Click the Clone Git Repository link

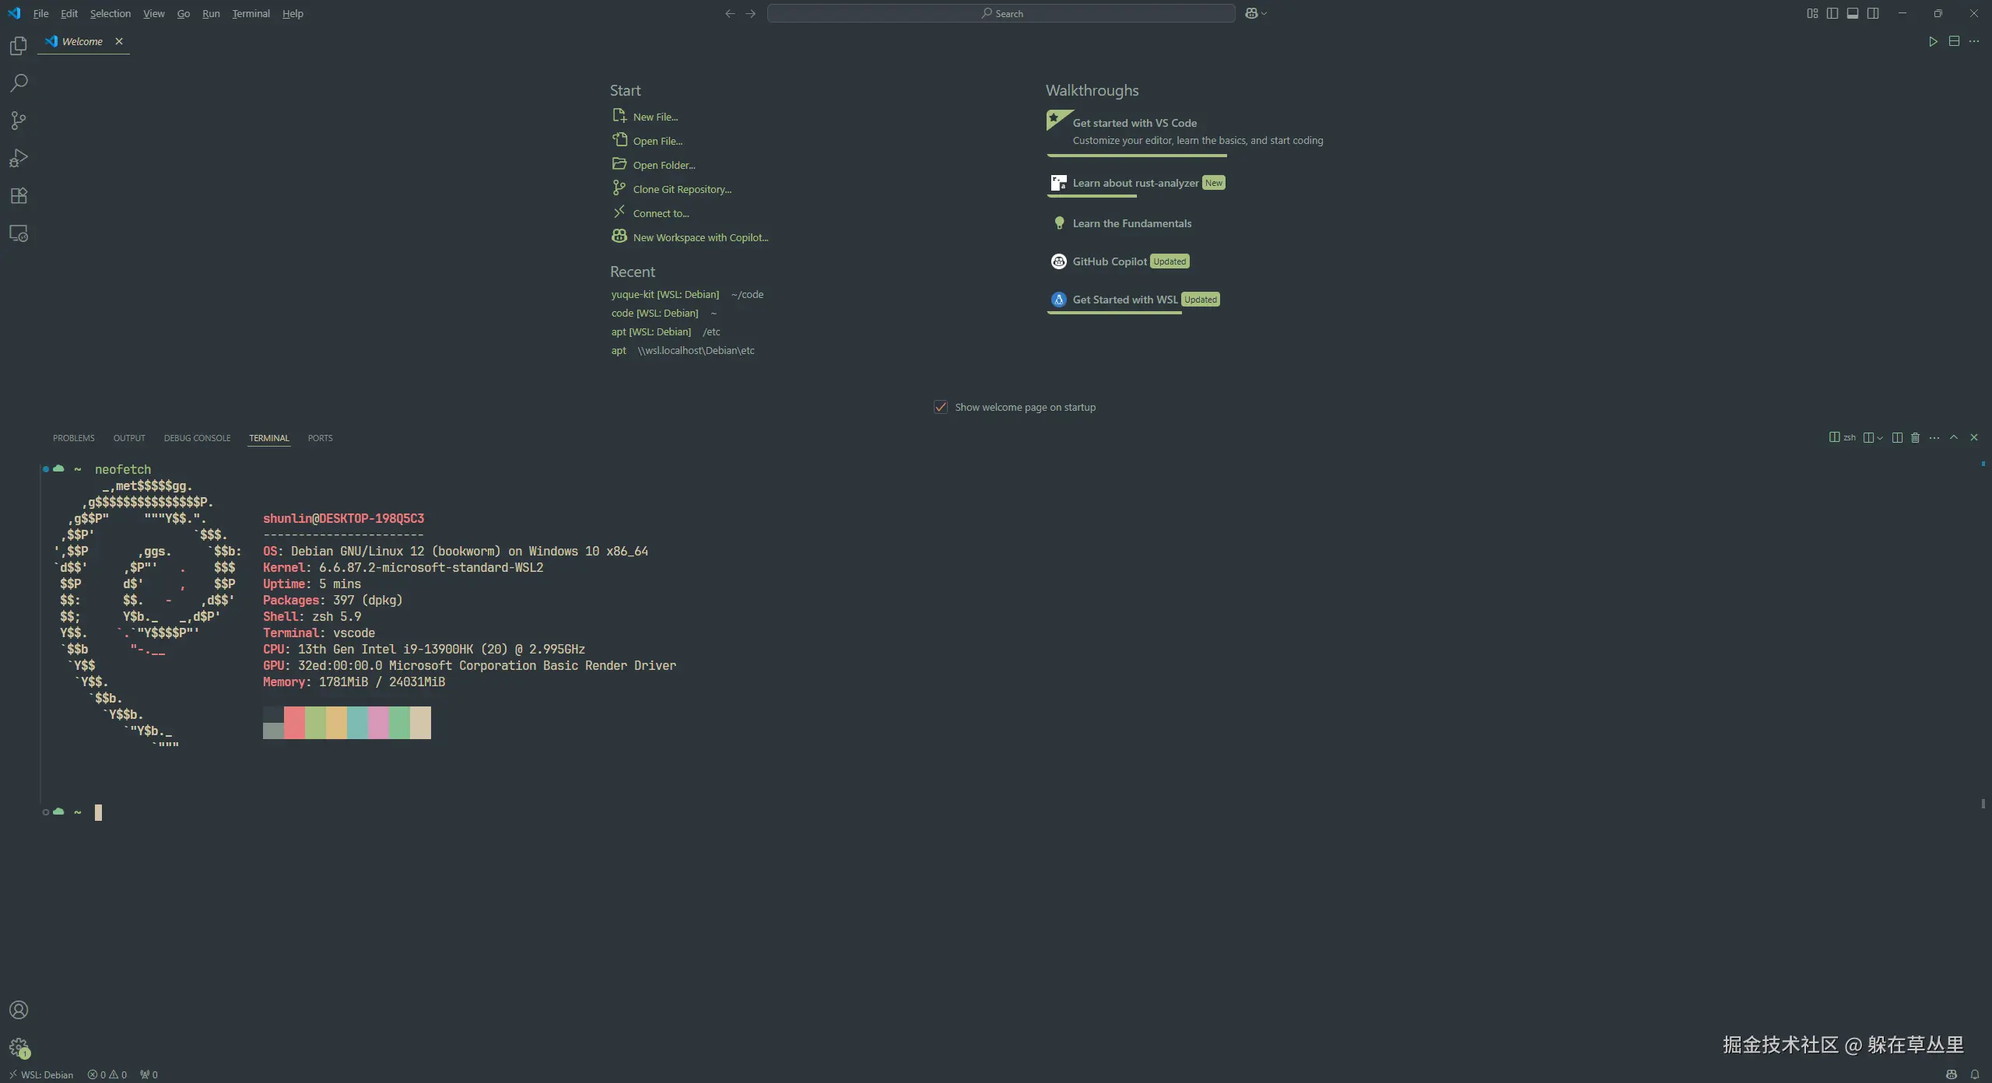click(x=682, y=189)
